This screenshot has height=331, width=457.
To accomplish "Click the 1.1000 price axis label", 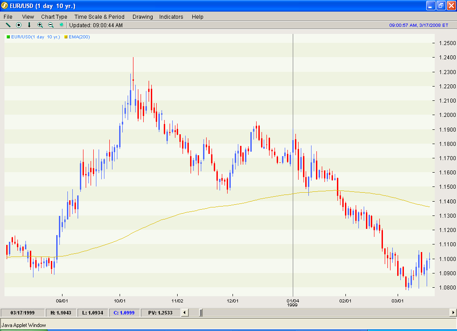I will coord(447,259).
